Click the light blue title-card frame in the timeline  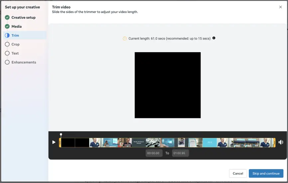pos(210,143)
